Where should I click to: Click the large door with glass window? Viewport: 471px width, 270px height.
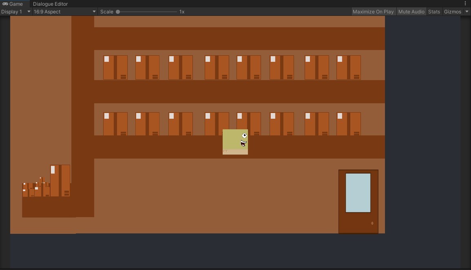click(x=358, y=201)
